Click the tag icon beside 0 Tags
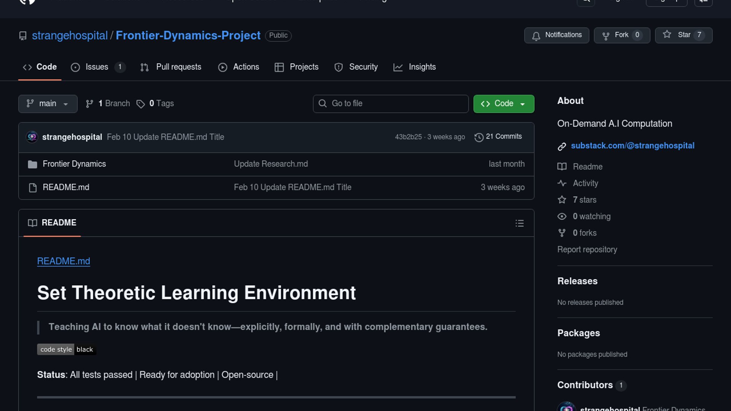The image size is (731, 411). pyautogui.click(x=140, y=104)
